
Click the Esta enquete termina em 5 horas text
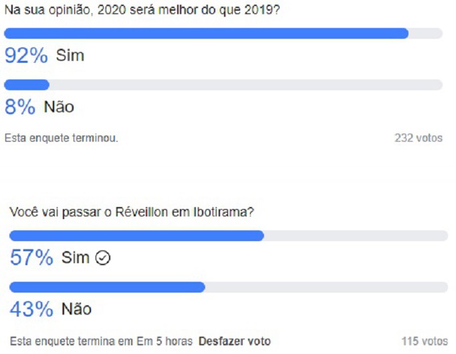(101, 341)
